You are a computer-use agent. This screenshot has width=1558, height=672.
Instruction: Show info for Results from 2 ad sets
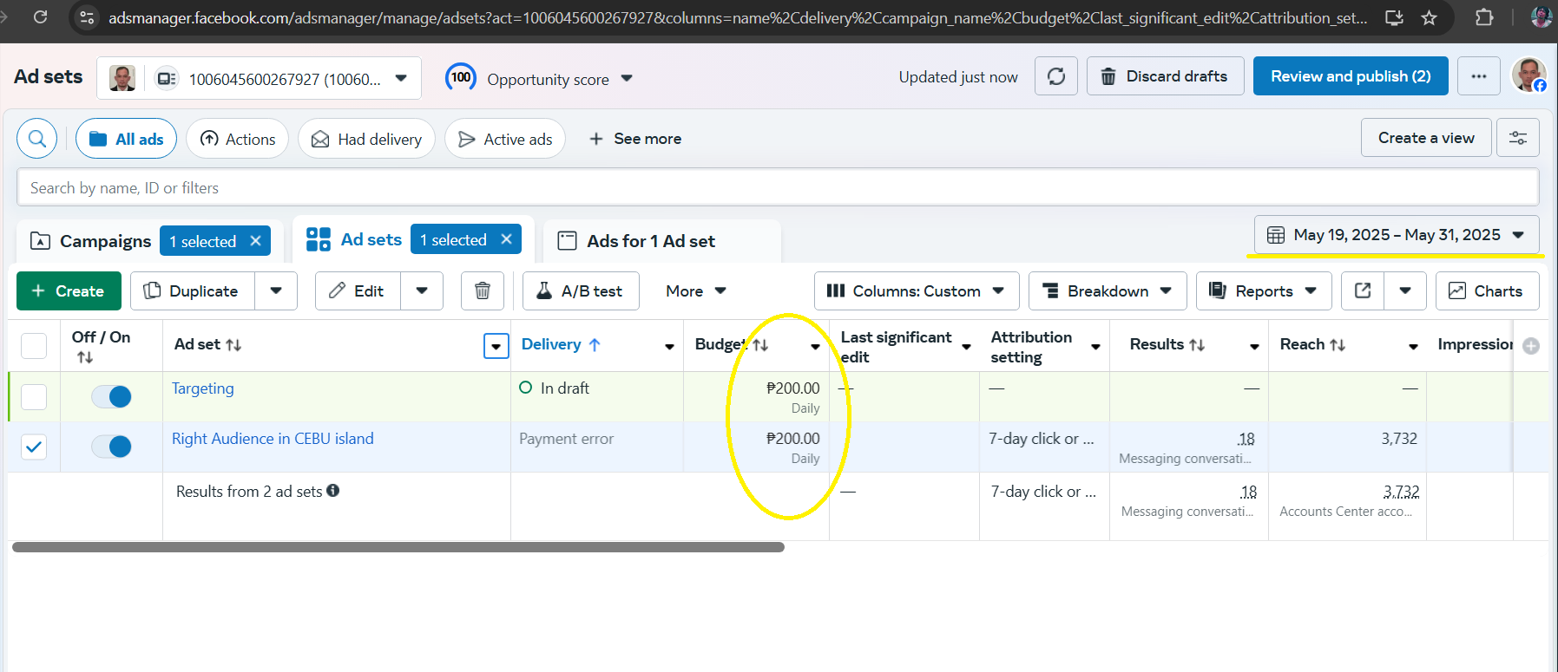click(x=333, y=491)
